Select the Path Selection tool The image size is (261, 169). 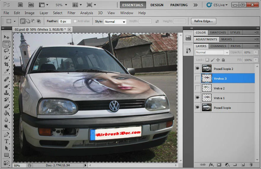[7, 148]
